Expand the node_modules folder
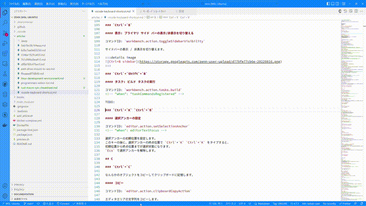The height and width of the screenshot is (206, 366). pos(49,102)
